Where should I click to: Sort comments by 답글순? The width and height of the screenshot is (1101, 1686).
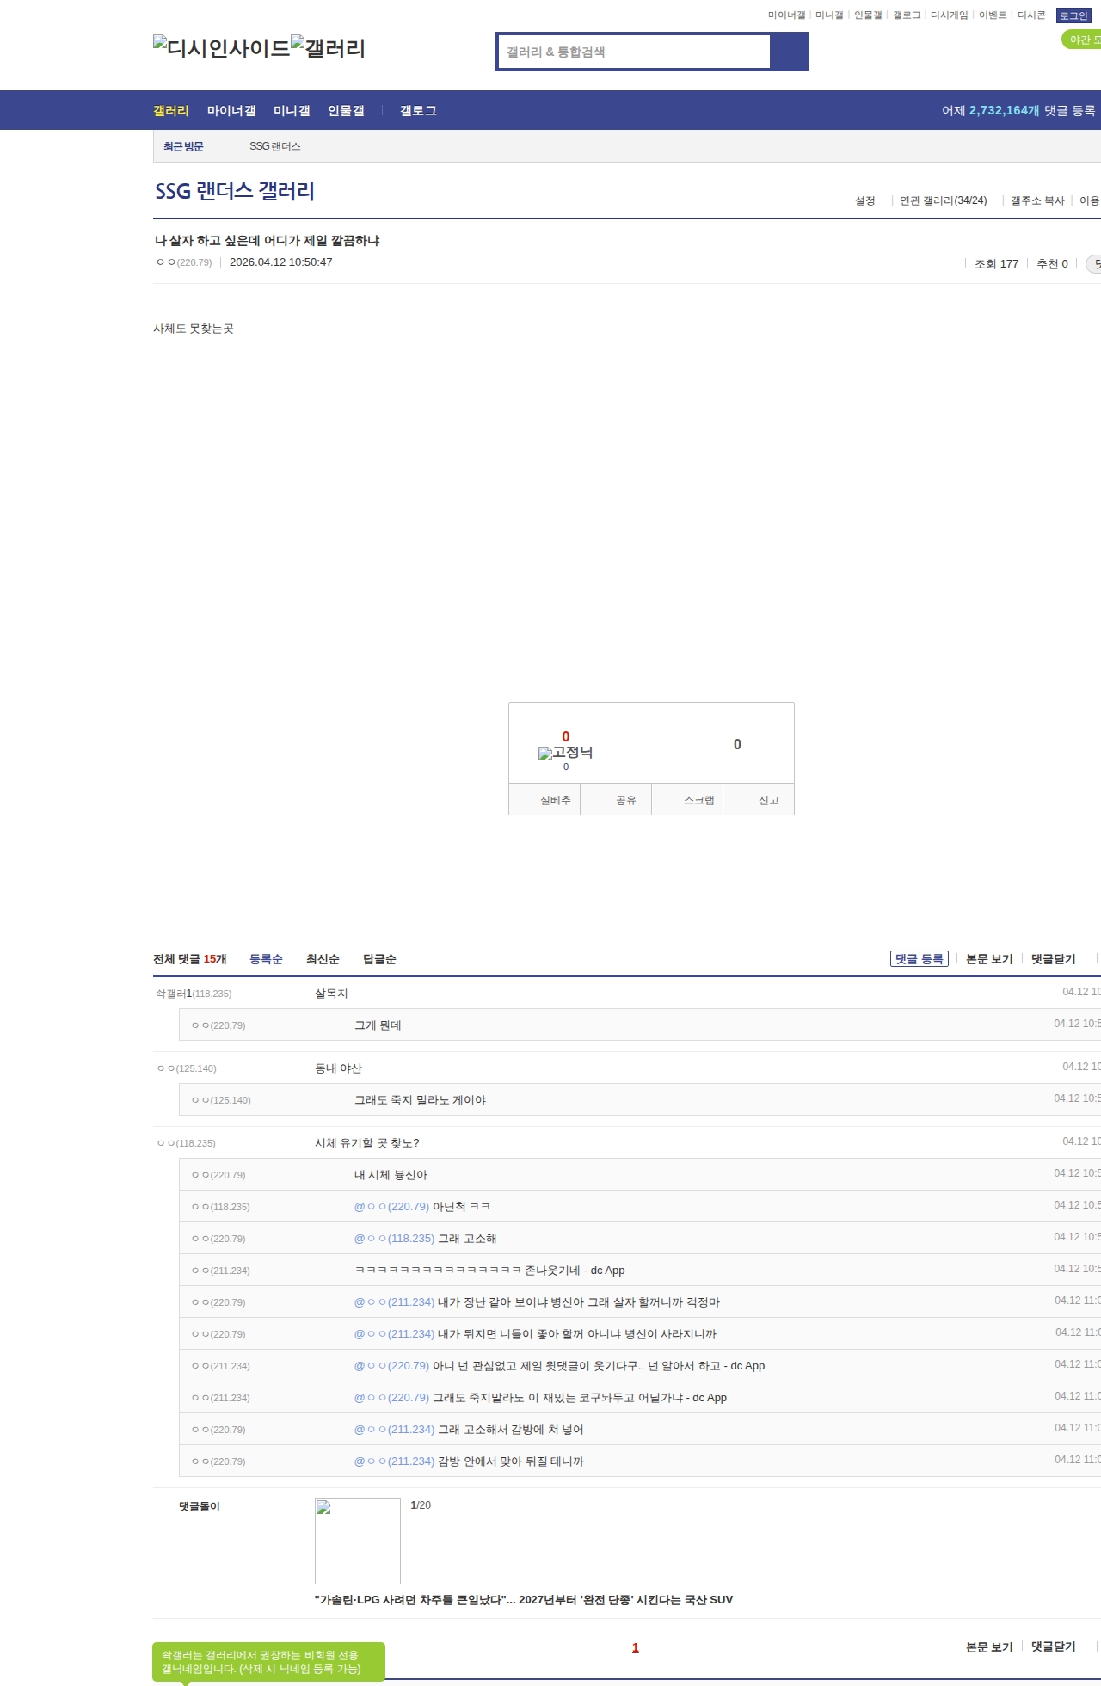point(379,959)
